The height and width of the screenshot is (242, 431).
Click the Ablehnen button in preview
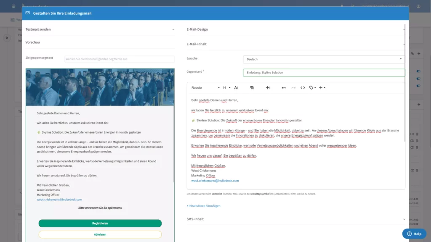coord(100,234)
